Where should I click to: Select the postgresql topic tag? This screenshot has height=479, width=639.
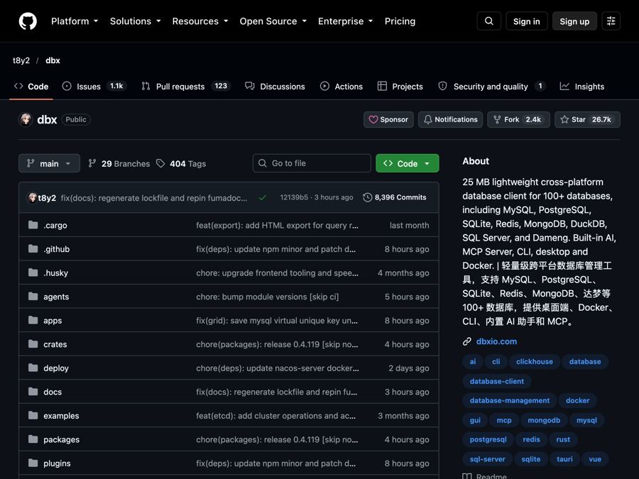[488, 439]
